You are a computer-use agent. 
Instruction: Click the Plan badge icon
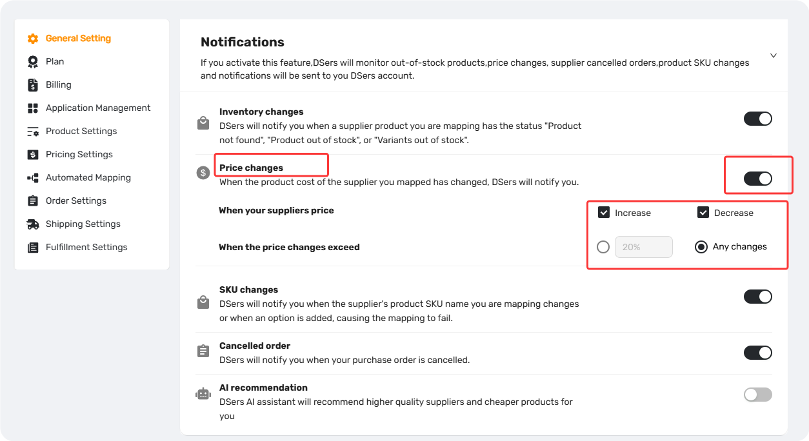point(33,62)
